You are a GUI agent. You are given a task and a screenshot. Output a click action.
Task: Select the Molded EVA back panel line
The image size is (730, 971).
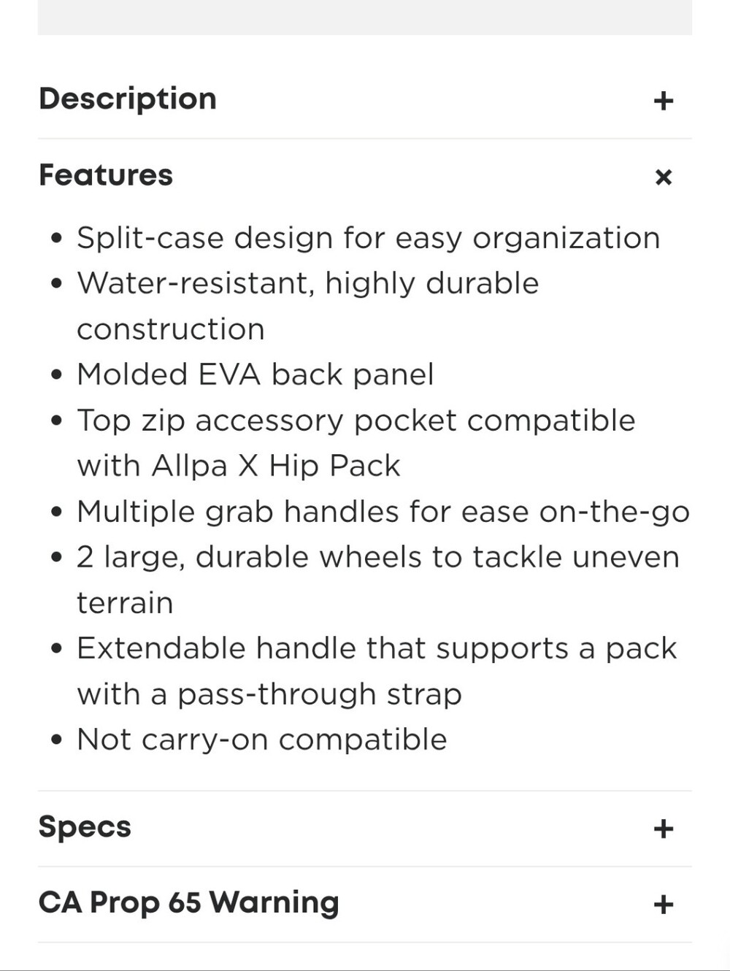(x=255, y=375)
